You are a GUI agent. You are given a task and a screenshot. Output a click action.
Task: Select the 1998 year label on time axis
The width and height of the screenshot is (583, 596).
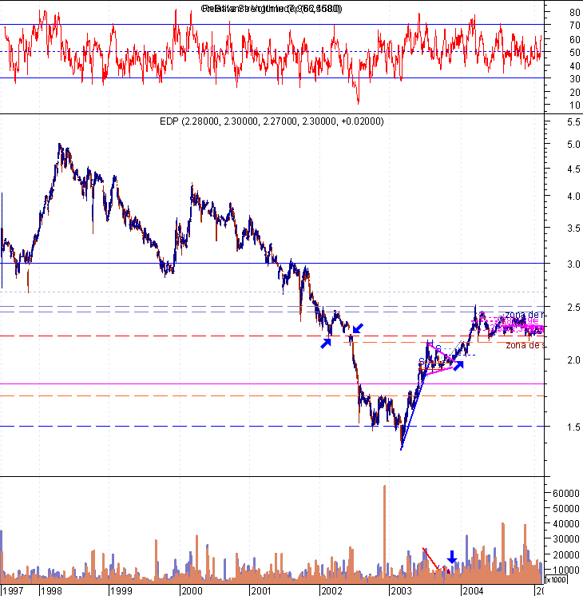(51, 590)
